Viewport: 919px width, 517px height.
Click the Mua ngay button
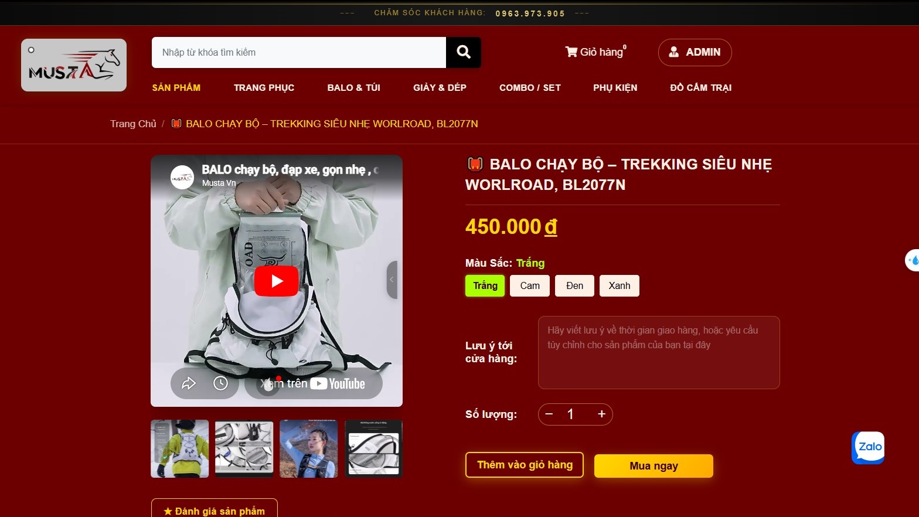point(653,466)
